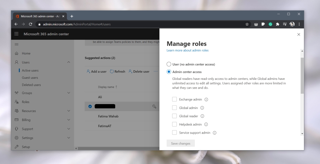
Task: Click the Groups icon in sidebar
Action: 17,93
